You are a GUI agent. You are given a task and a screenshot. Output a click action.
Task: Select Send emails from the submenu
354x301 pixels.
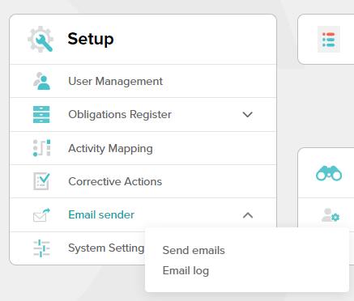coord(194,250)
